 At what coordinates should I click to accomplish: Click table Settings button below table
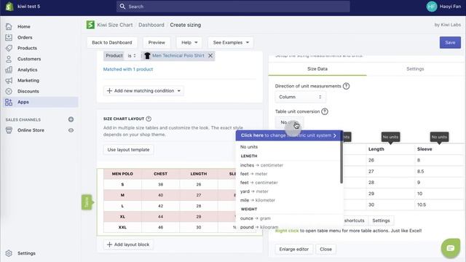[x=381, y=221]
